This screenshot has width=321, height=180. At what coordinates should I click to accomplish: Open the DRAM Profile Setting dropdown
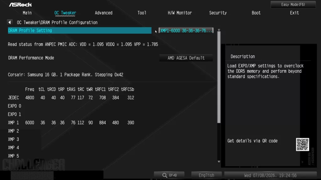[x=186, y=30]
